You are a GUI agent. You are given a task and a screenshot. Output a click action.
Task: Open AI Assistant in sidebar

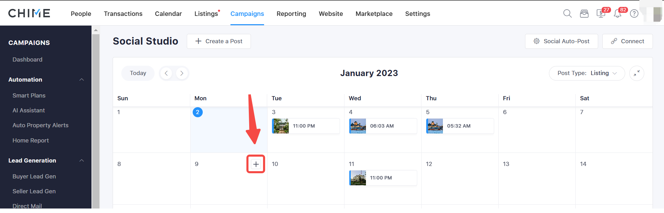click(29, 110)
